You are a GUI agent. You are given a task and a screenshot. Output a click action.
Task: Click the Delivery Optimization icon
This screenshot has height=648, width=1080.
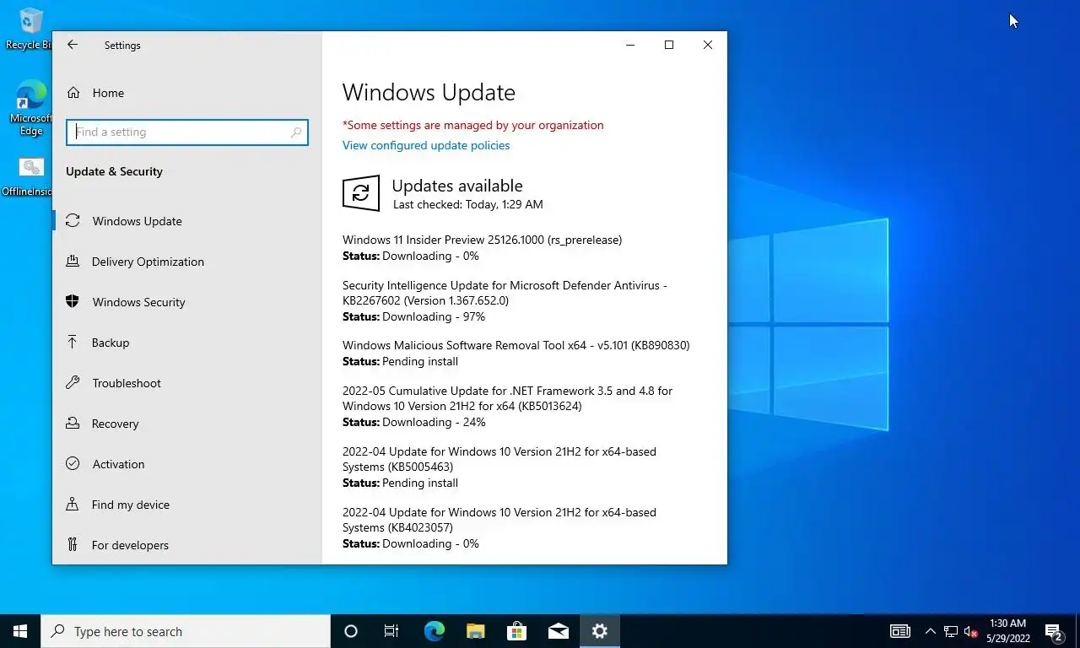73,262
